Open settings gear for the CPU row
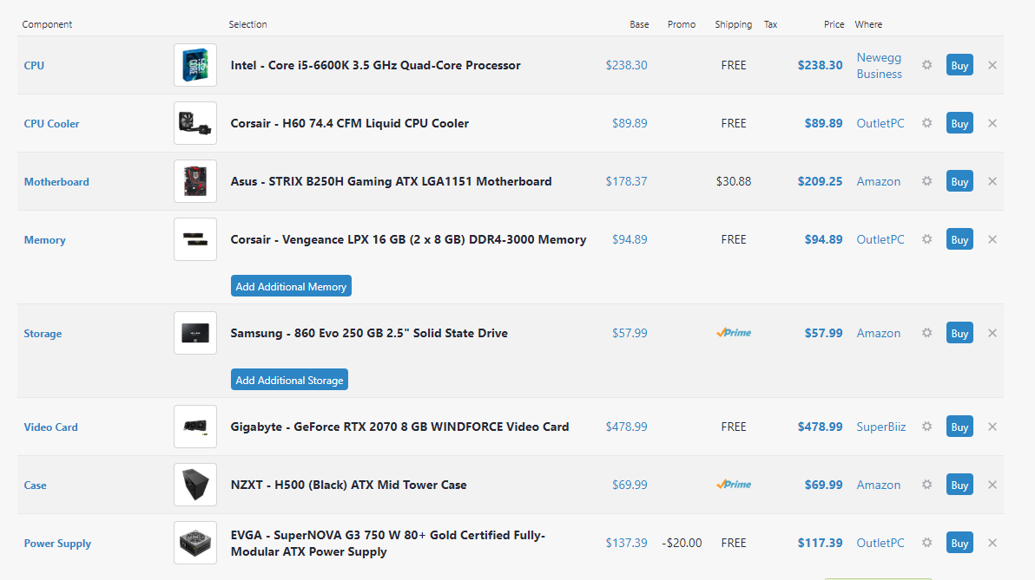Screen dimensions: 1035x580 tap(926, 65)
